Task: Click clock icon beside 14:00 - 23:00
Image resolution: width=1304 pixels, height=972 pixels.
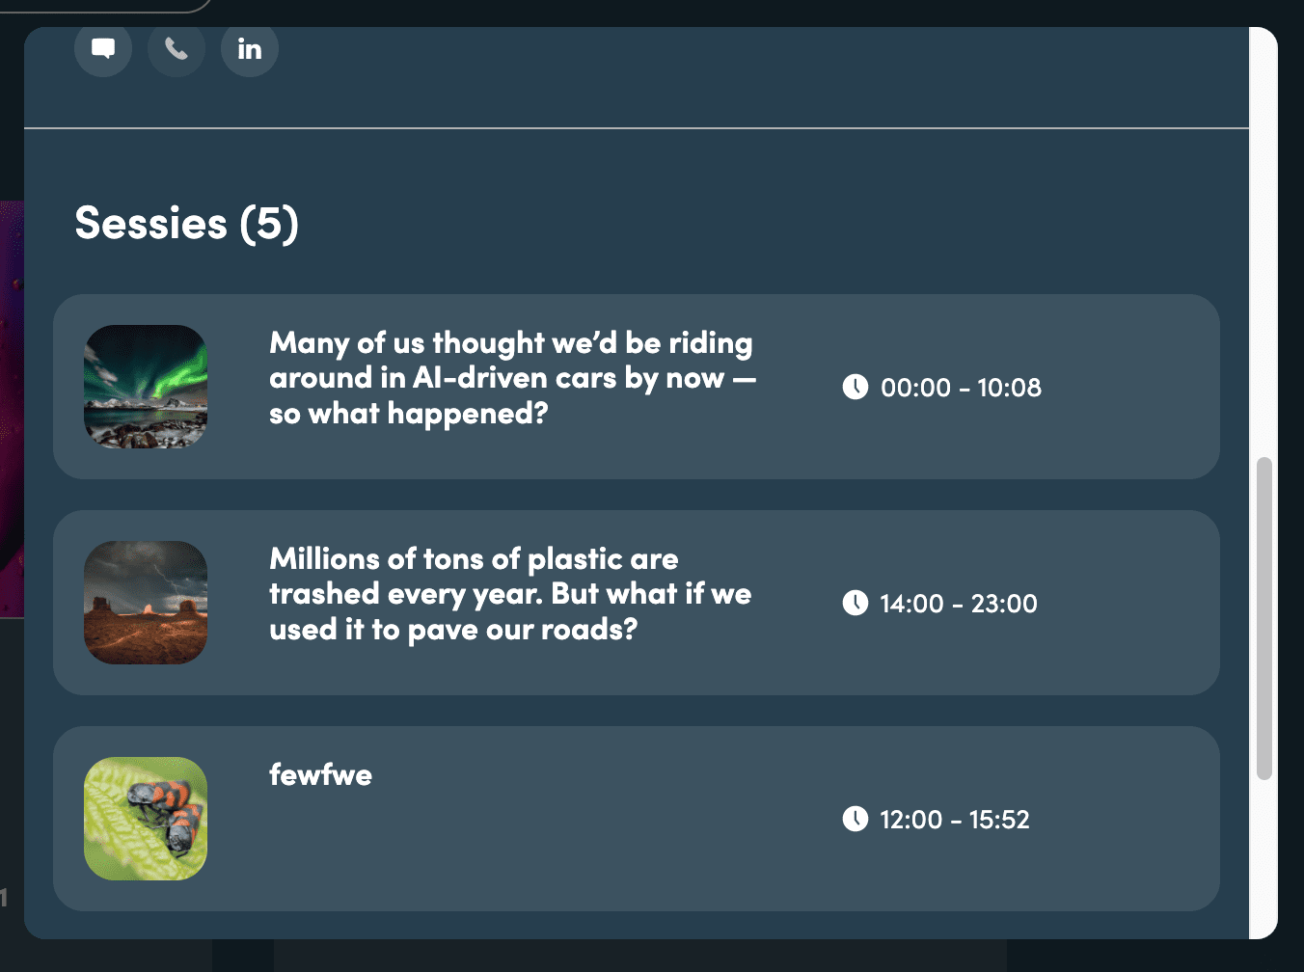Action: coord(856,603)
